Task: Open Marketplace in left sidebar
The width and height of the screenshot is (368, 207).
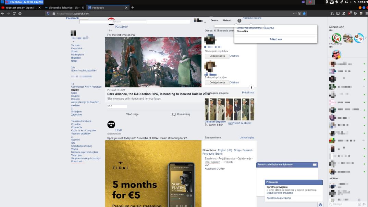Action: [x=77, y=55]
